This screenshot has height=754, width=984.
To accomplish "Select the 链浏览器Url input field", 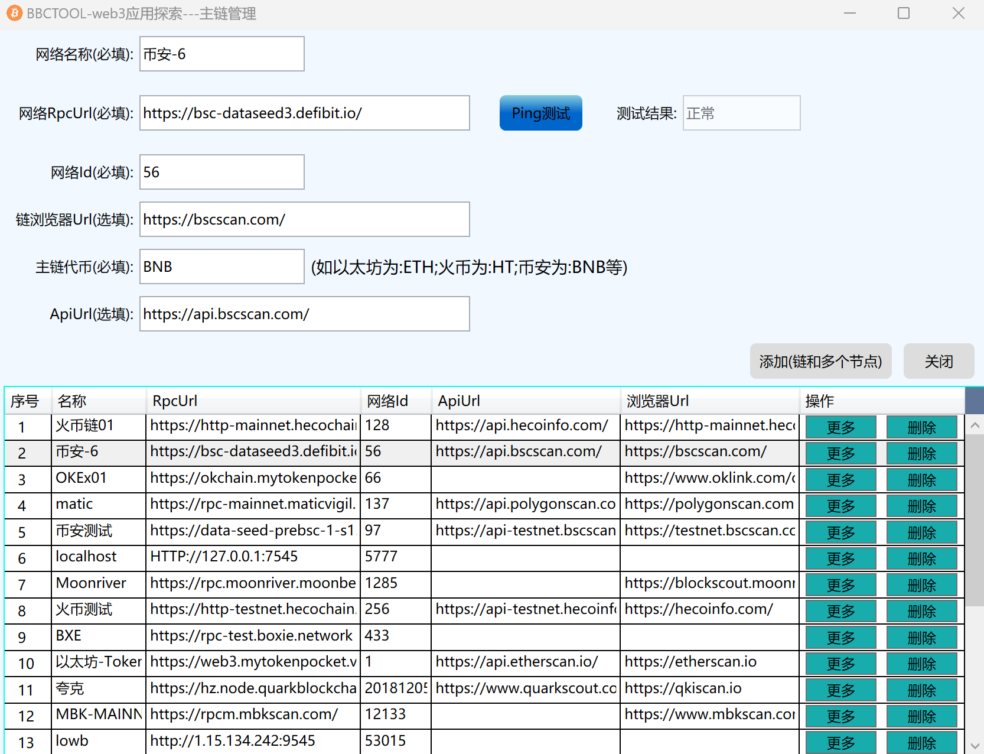I will 304,220.
